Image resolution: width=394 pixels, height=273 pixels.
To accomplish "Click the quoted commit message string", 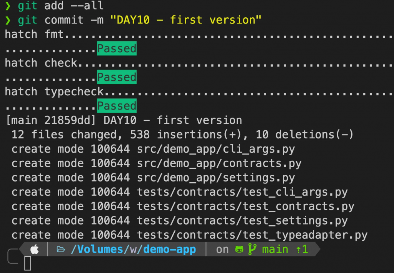I will [186, 20].
